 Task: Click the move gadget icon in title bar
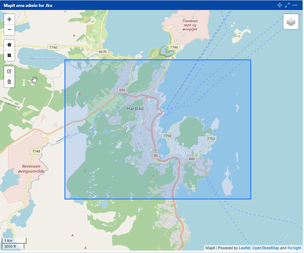pyautogui.click(x=279, y=5)
